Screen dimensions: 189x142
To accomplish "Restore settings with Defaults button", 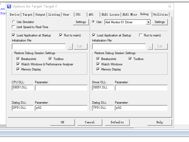I will pos(117,122).
